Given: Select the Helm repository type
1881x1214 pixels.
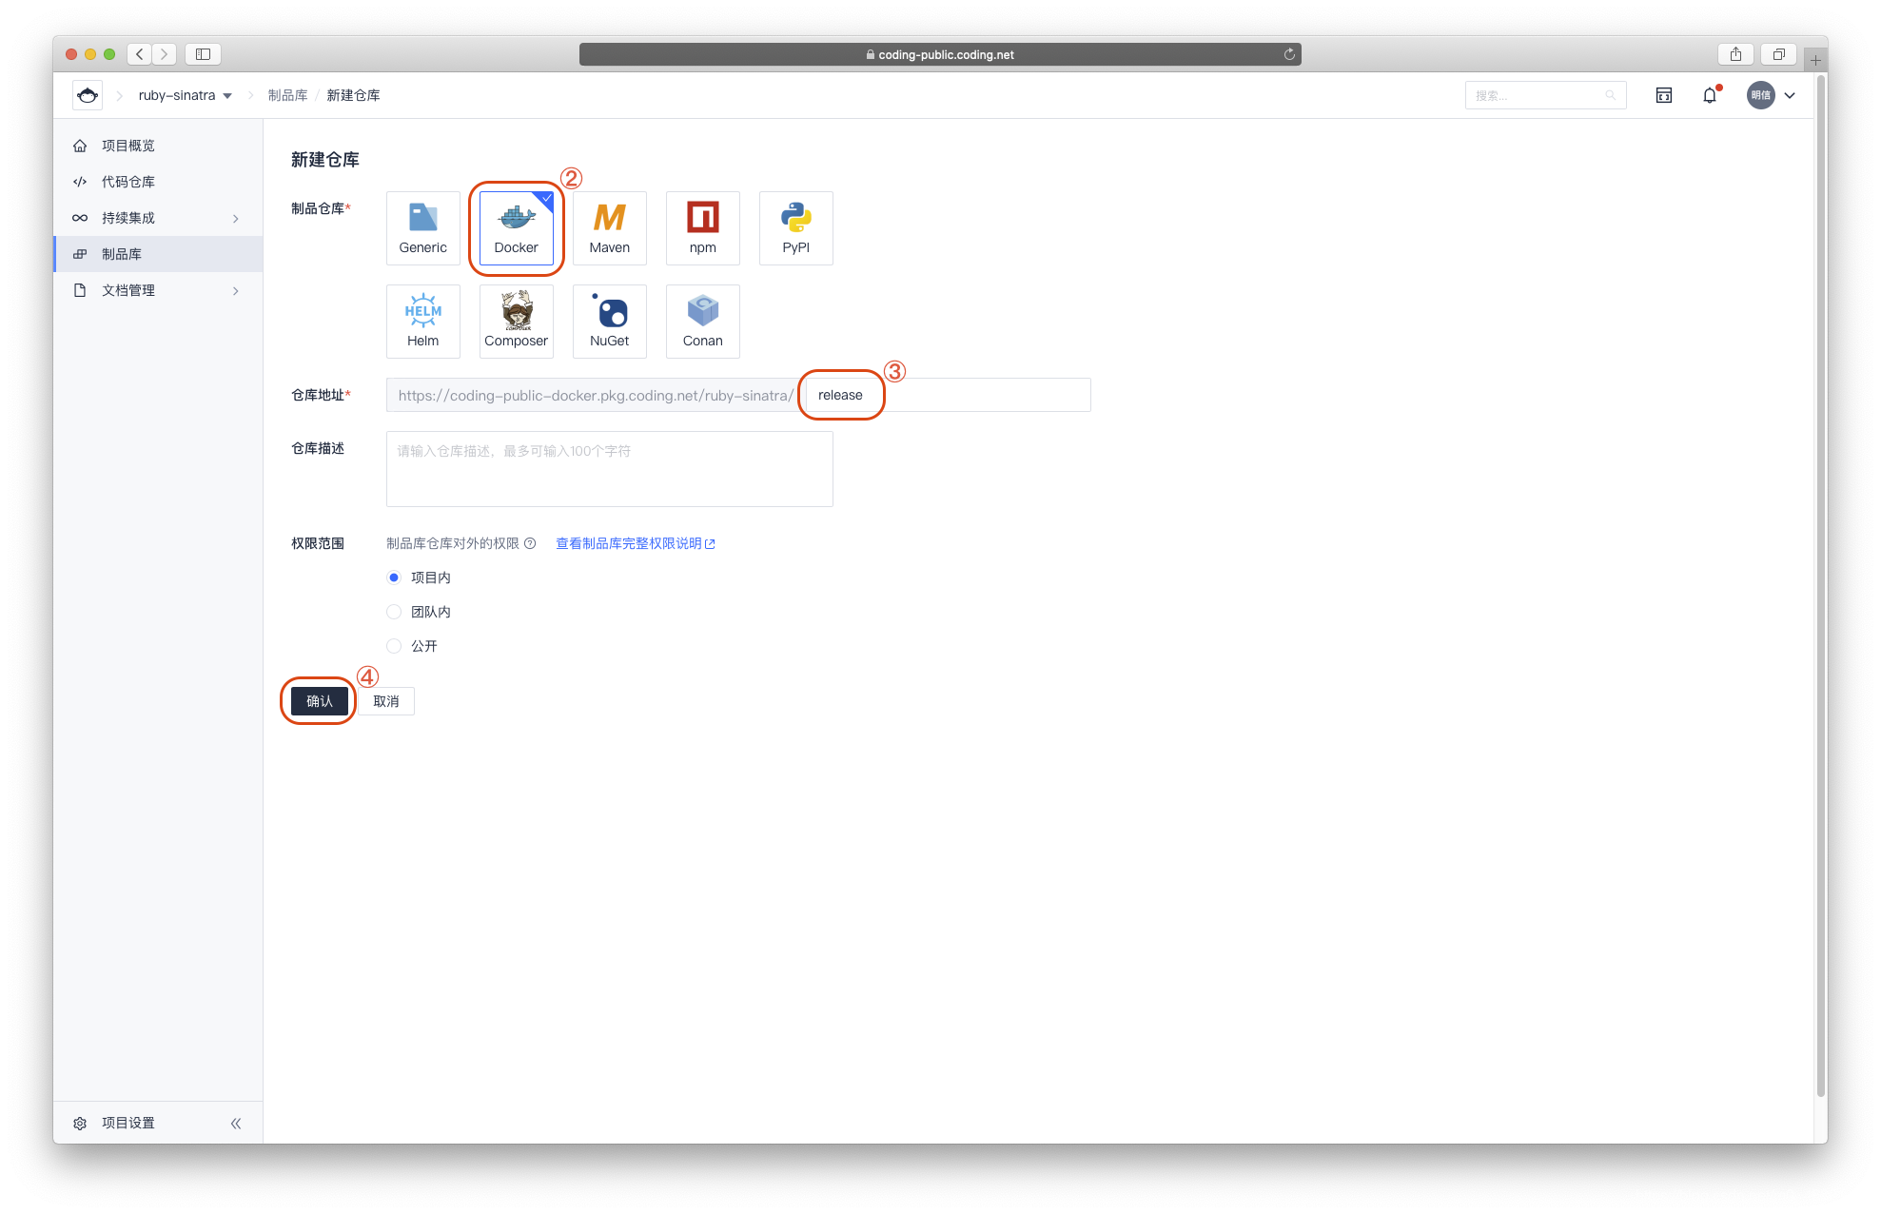Looking at the screenshot, I should (422, 320).
